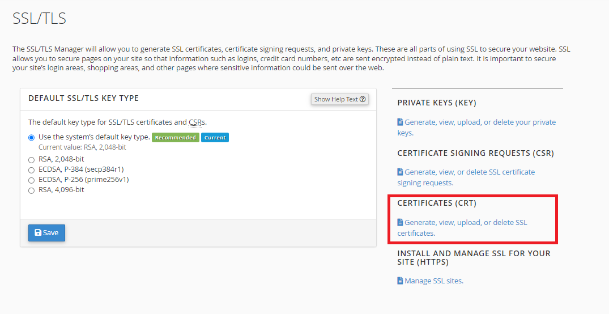Click the document icon before the CSR signing requests link
Screen dimensions: 609x314
click(x=400, y=172)
